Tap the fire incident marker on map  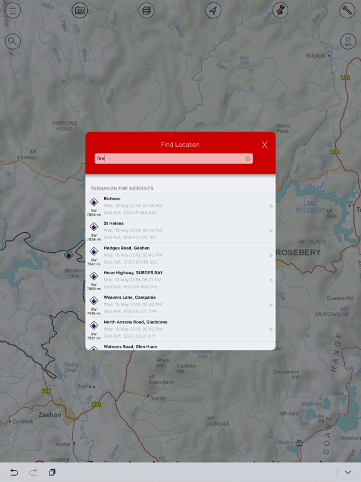69,255
